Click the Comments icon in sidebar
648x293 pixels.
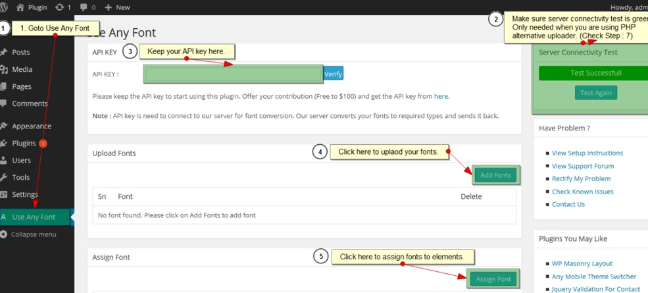(4, 103)
